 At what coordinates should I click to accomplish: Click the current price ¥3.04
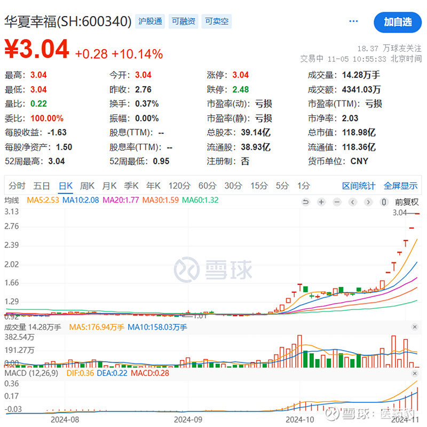click(x=37, y=49)
